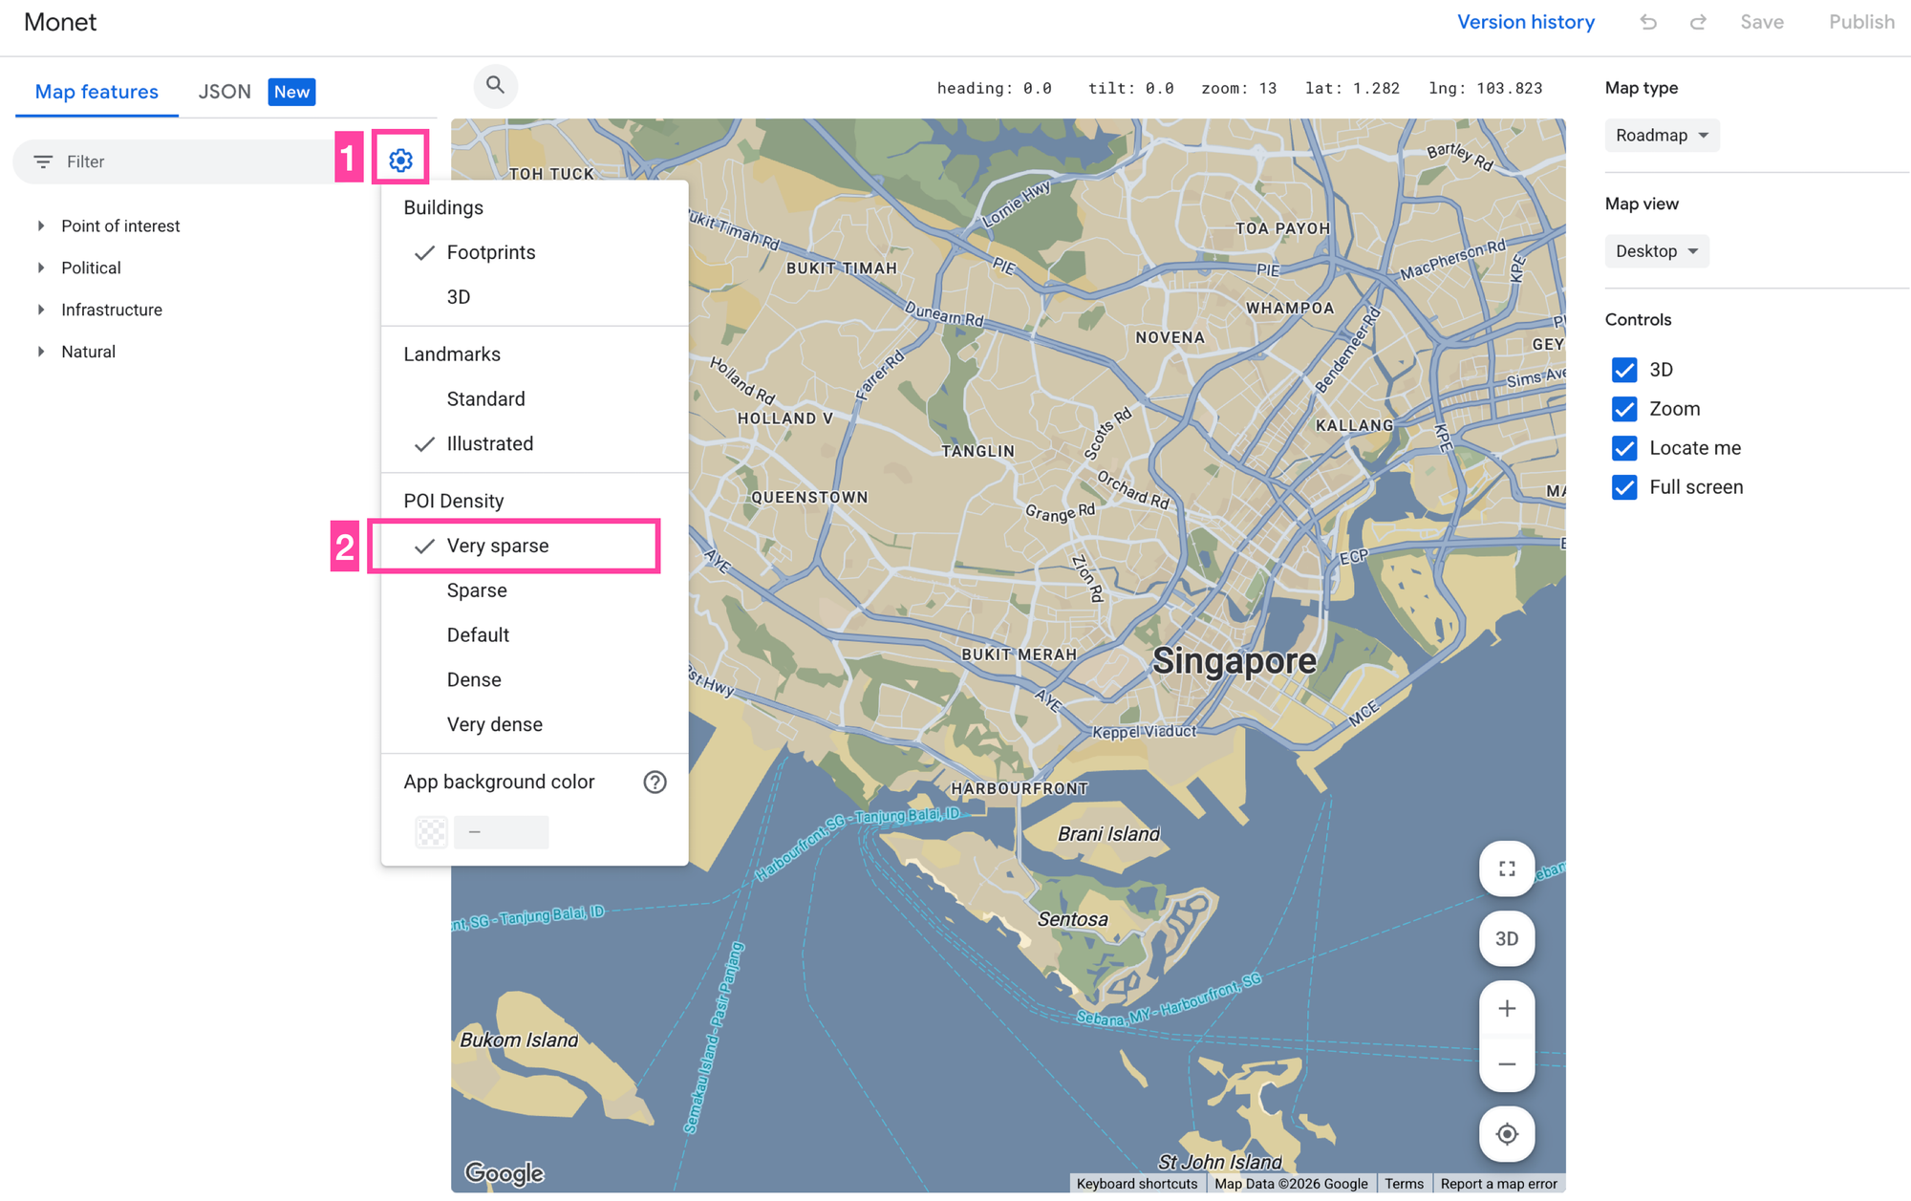Screen dimensions: 1911x1201
Task: Click app background color value field
Action: [502, 832]
